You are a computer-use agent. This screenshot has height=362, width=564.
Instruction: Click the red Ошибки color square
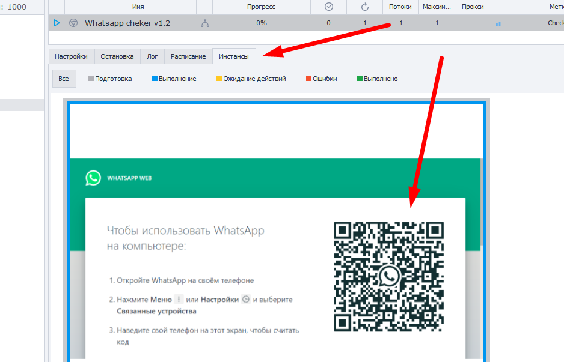point(308,78)
